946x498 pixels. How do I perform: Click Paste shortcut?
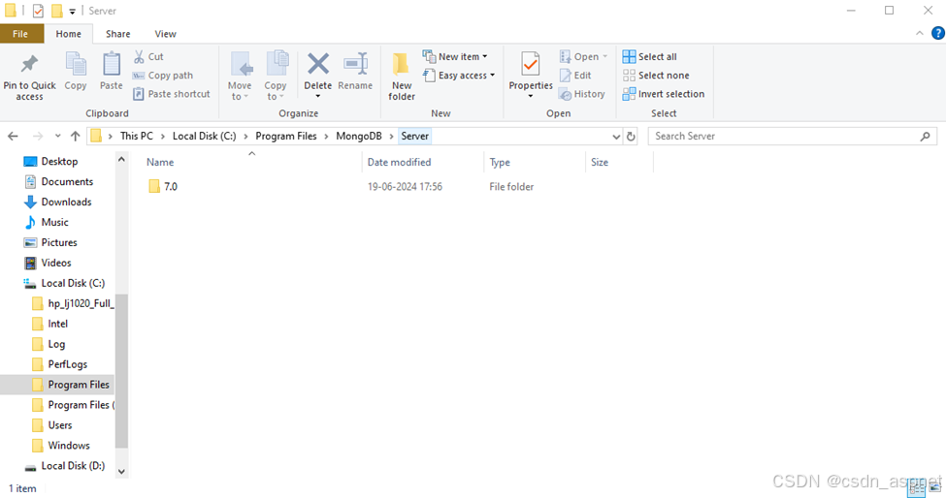click(x=172, y=94)
